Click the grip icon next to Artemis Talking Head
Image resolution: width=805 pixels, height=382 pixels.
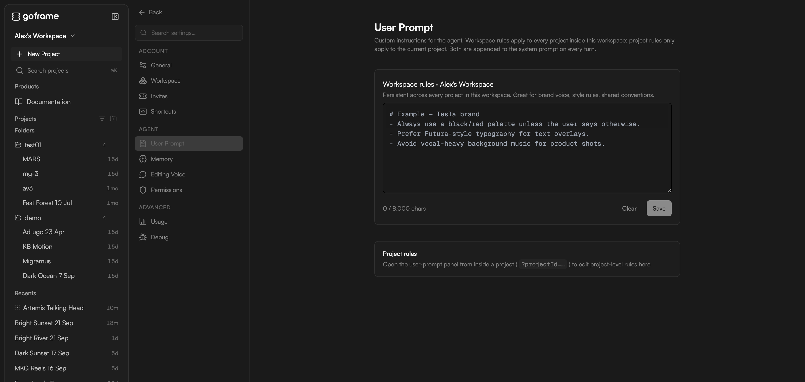coord(17,308)
